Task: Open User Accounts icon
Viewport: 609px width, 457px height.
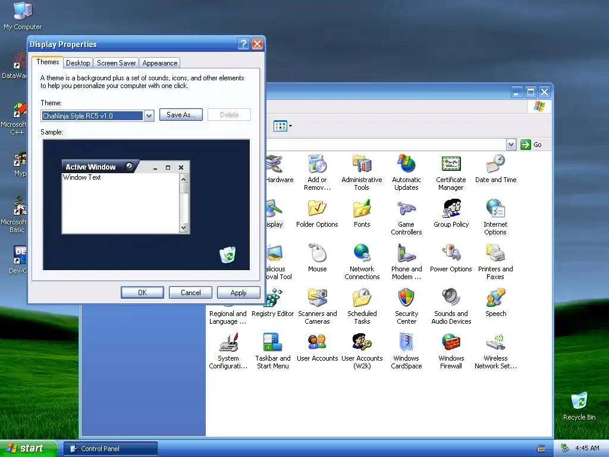Action: pos(318,343)
